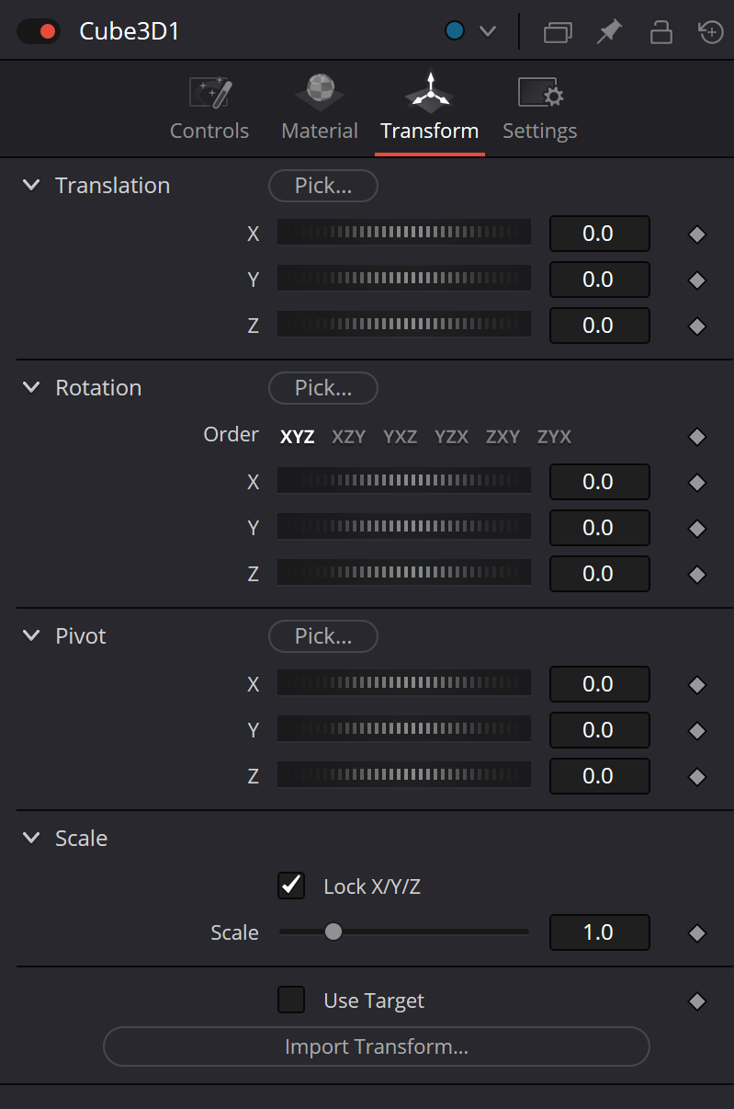Click the Cube3D1 node name

coord(130,31)
